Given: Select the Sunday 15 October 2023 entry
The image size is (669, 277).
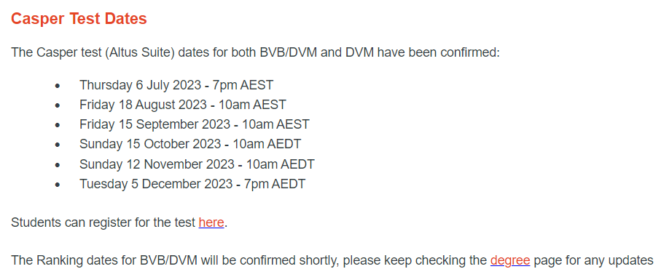Looking at the screenshot, I should pyautogui.click(x=190, y=144).
